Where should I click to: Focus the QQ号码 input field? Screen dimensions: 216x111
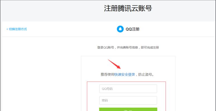(x=128, y=89)
